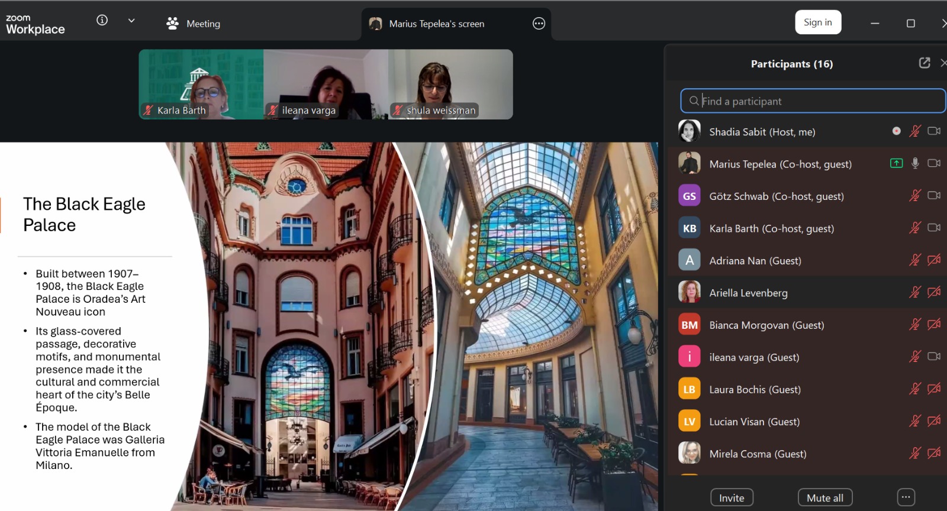The image size is (947, 511).
Task: Open the more options menu beside Mute all
Action: [906, 497]
